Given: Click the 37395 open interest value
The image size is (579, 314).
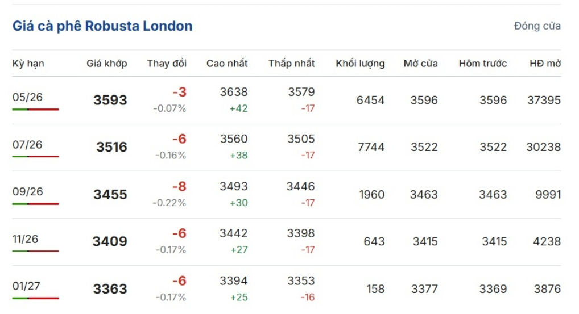Looking at the screenshot, I should 544,101.
